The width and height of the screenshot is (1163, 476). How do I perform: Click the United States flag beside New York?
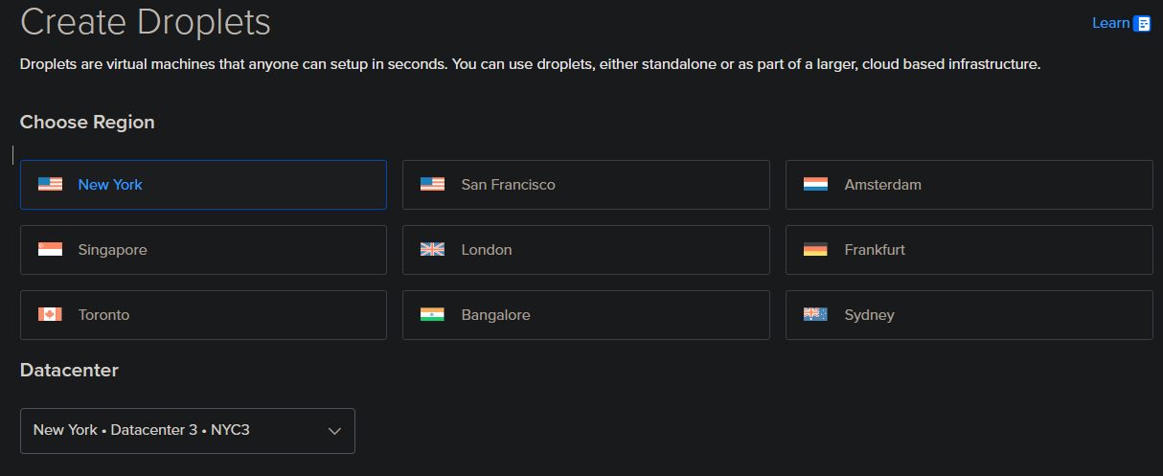[x=50, y=184]
